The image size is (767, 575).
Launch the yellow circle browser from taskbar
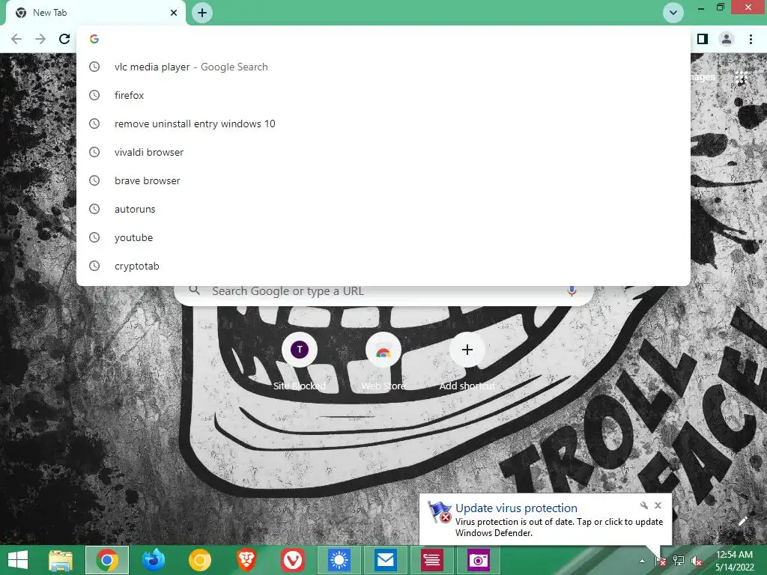click(199, 560)
